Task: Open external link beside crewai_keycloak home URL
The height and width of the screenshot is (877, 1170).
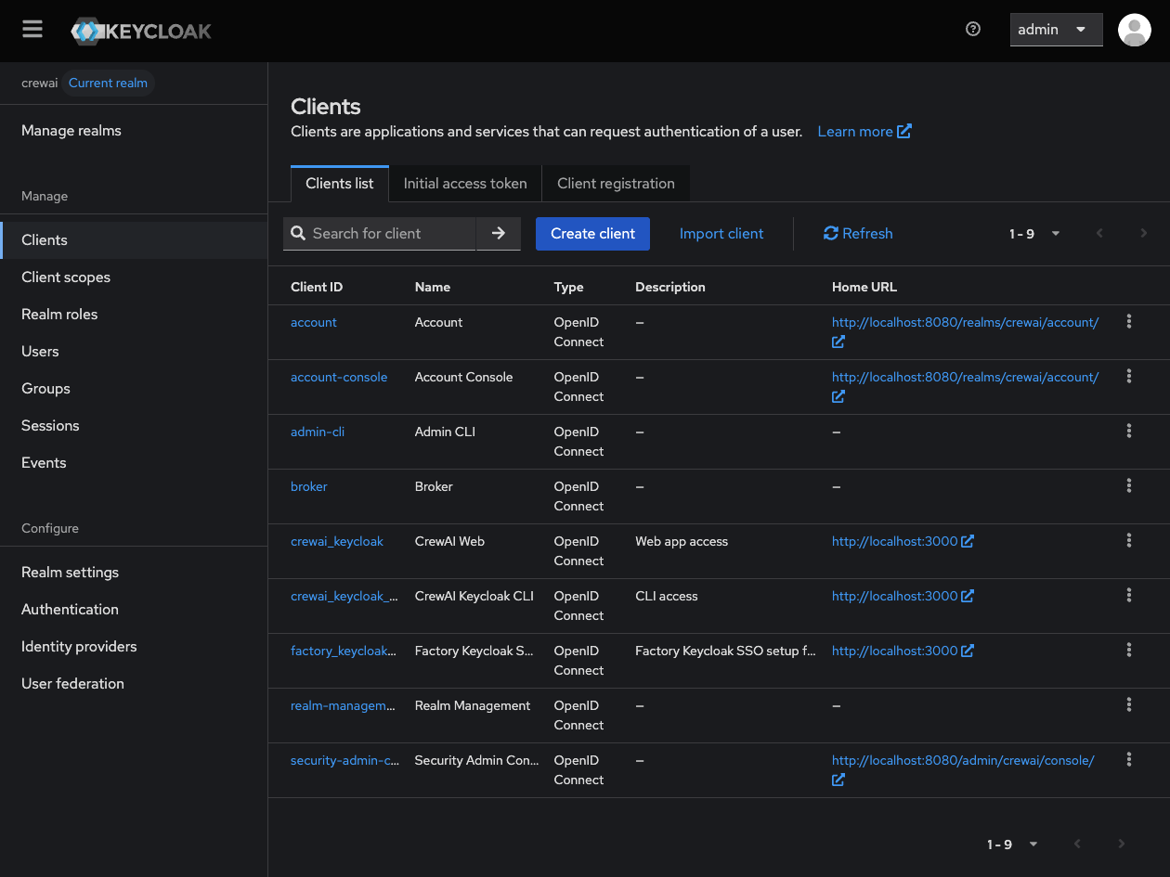Action: click(967, 541)
